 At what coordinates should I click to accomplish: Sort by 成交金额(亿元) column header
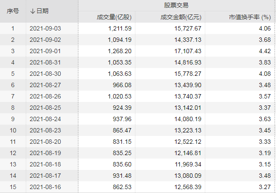[181, 17]
